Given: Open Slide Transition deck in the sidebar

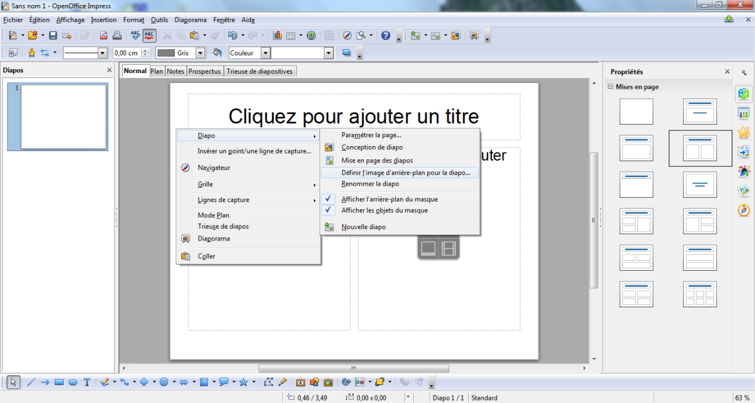Looking at the screenshot, I should pos(744,151).
